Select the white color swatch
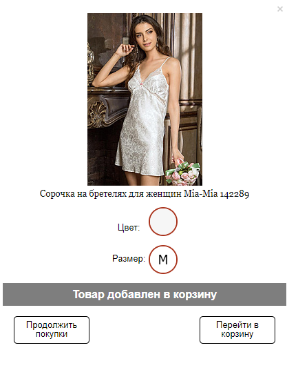Screen dimensions: 287x370 163,222
